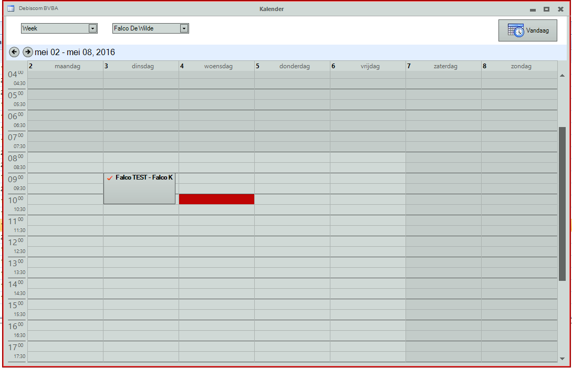Click the red block on woensdag at 10:00
The height and width of the screenshot is (368, 572).
(x=216, y=199)
